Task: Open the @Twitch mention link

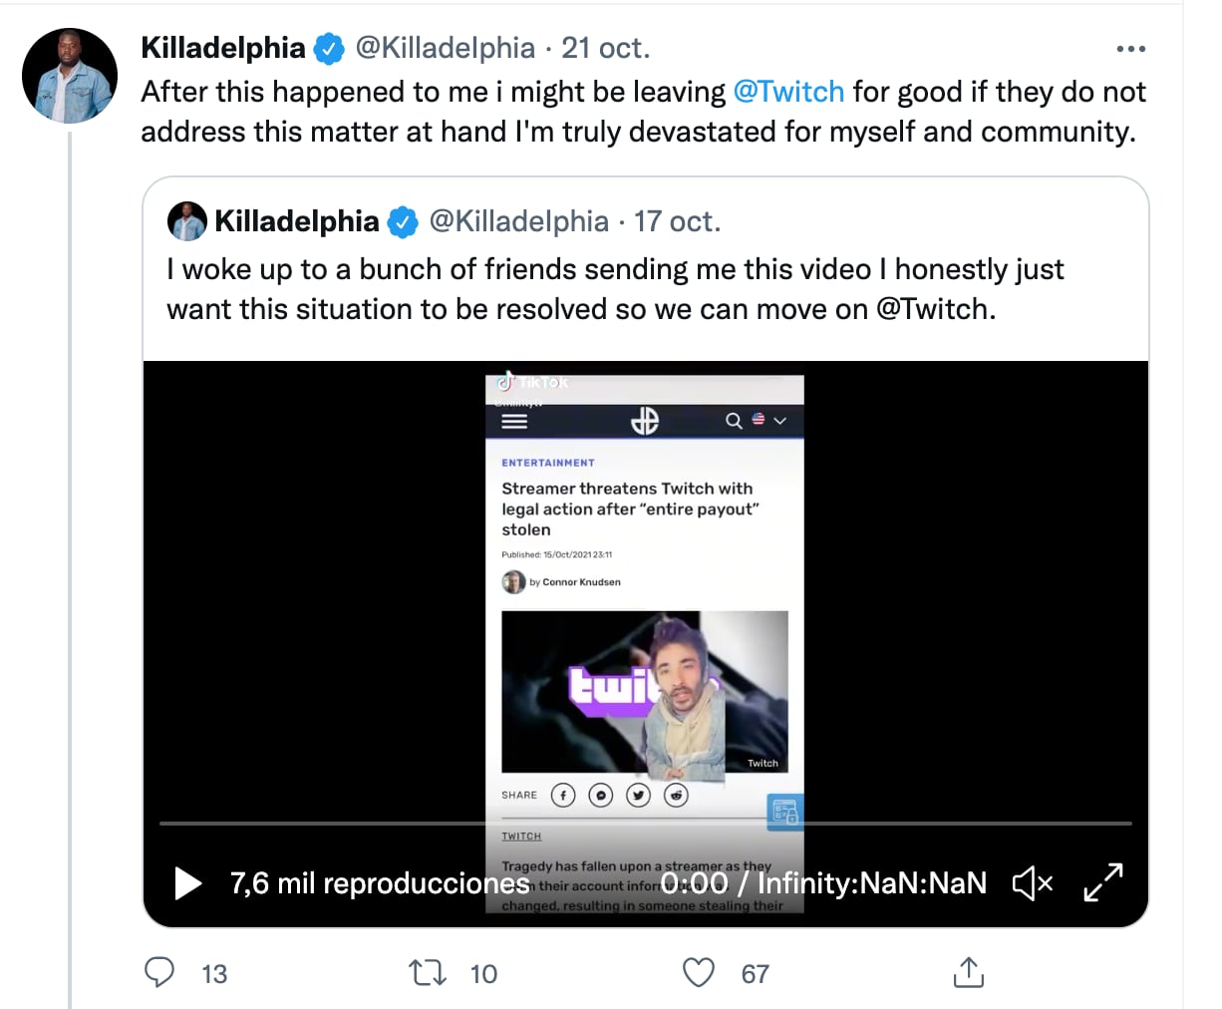Action: [790, 91]
